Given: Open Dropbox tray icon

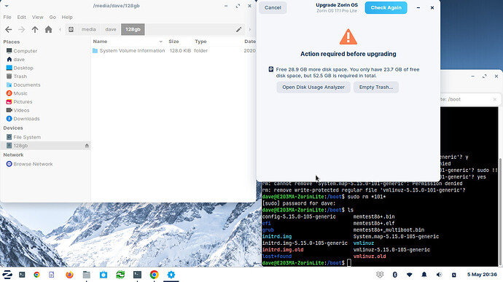Looking at the screenshot, I should pos(380,275).
